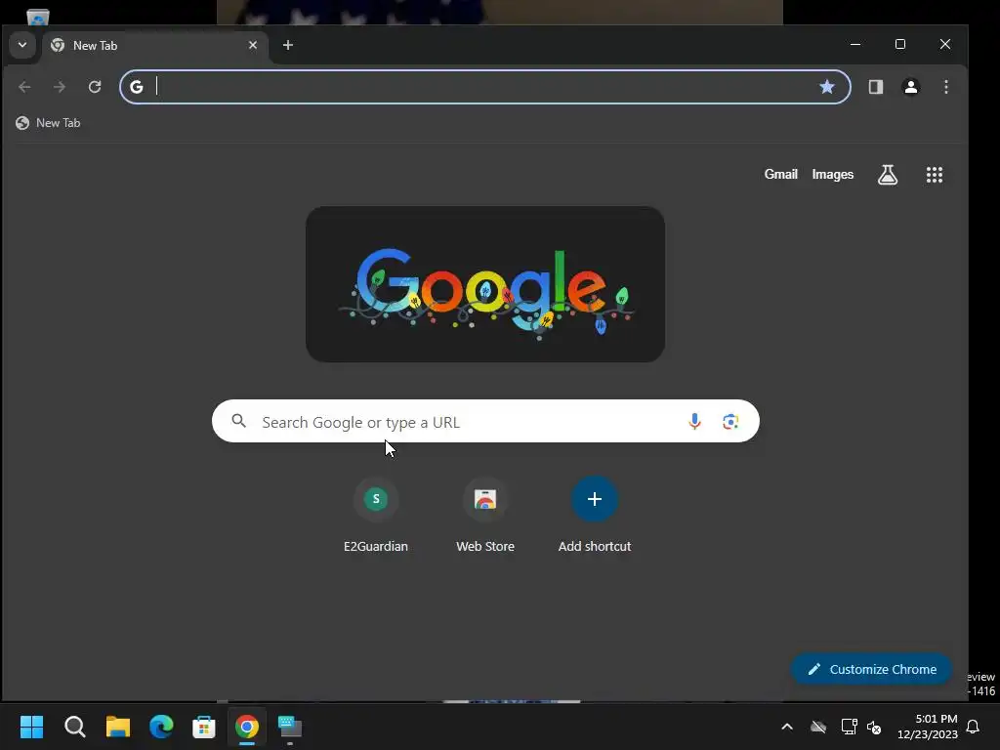This screenshot has height=750, width=1000.
Task: Open the monitor app taskbar icon
Action: [290, 727]
